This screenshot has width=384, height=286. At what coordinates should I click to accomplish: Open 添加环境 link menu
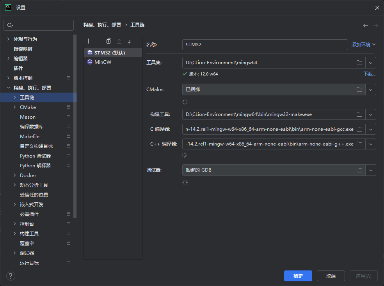coord(363,44)
